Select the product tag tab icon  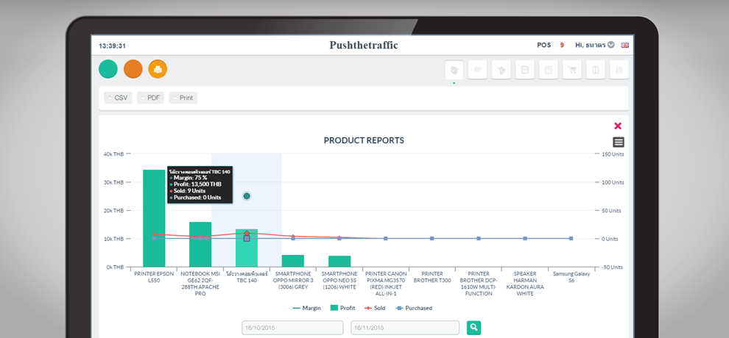[454, 70]
